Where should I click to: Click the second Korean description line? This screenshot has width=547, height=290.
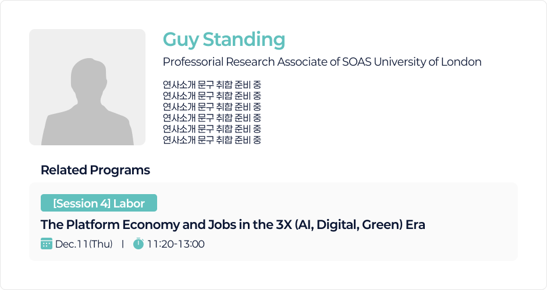point(212,96)
